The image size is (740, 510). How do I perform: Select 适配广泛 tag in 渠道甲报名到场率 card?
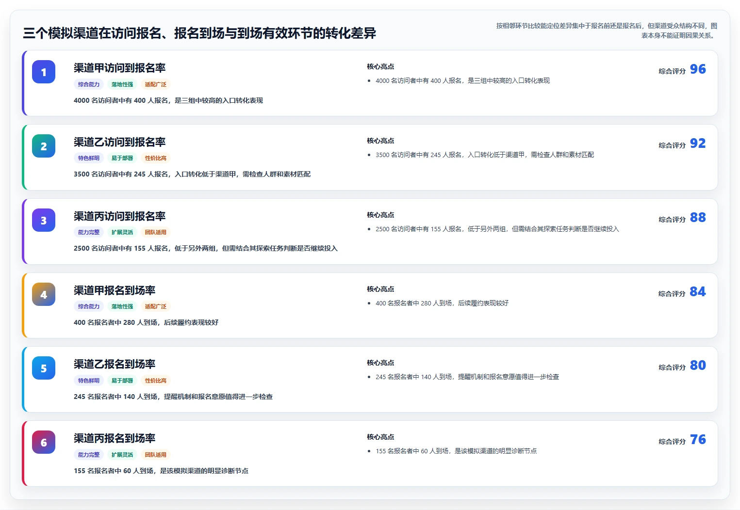pyautogui.click(x=156, y=306)
